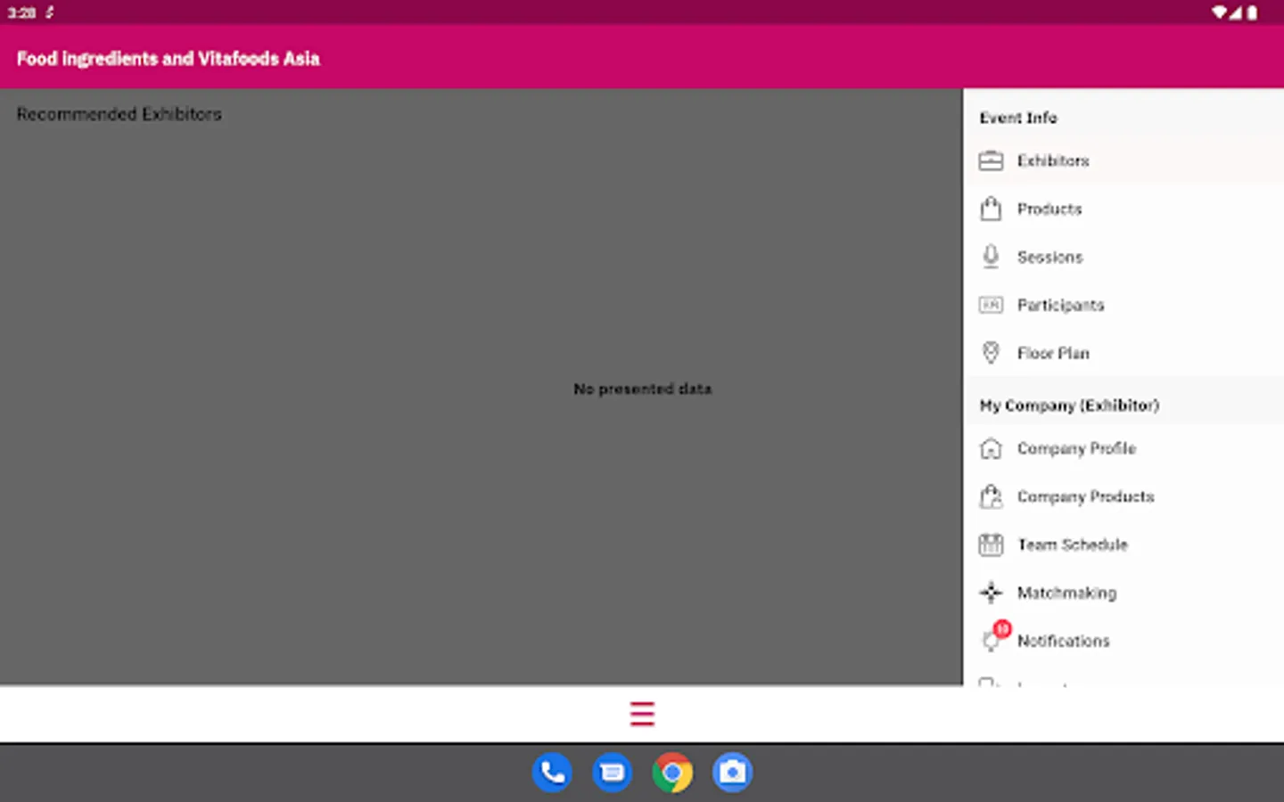Go to Exhibitors menu entry
This screenshot has width=1284, height=802.
[1123, 160]
